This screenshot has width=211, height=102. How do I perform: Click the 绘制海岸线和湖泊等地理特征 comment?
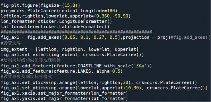[x=31, y=60]
